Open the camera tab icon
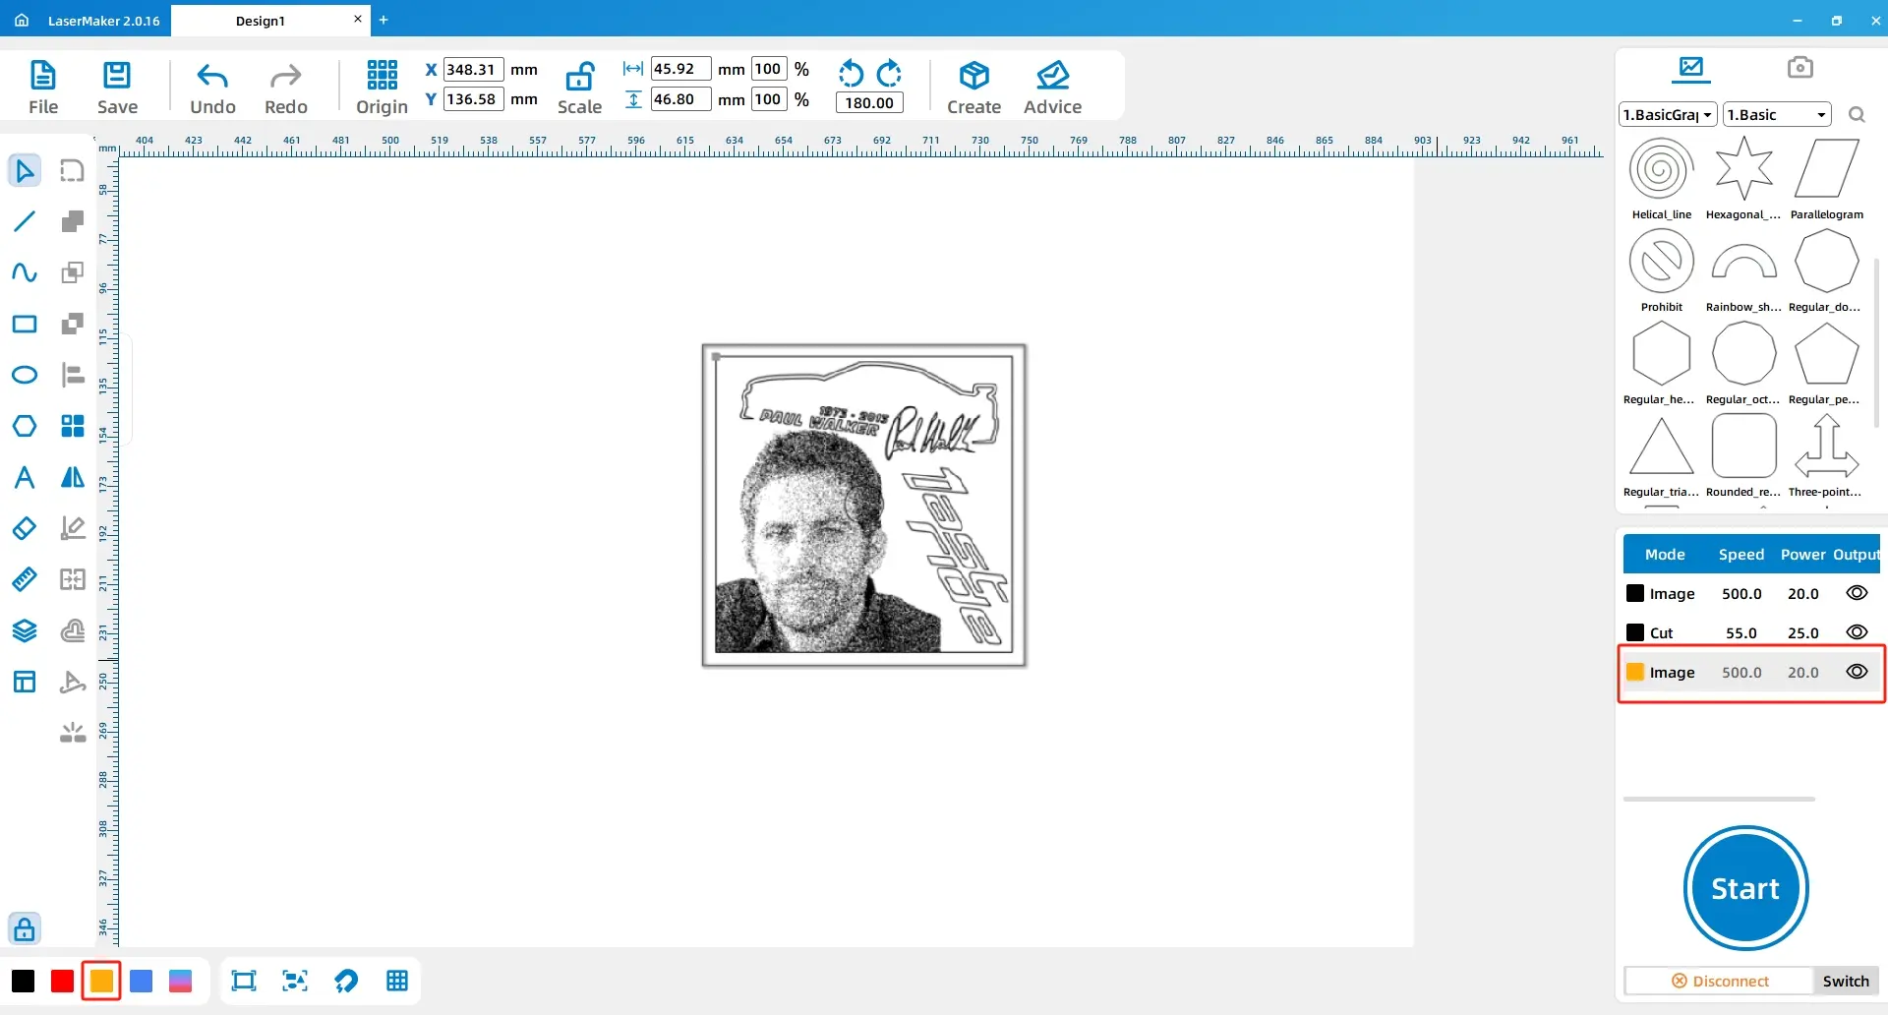This screenshot has width=1888, height=1015. pos(1799,67)
